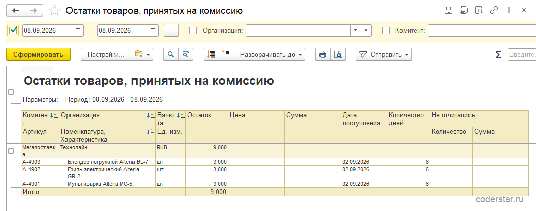536x211 pixels.
Task: Click sort icon in Организация header
Action: [150, 115]
